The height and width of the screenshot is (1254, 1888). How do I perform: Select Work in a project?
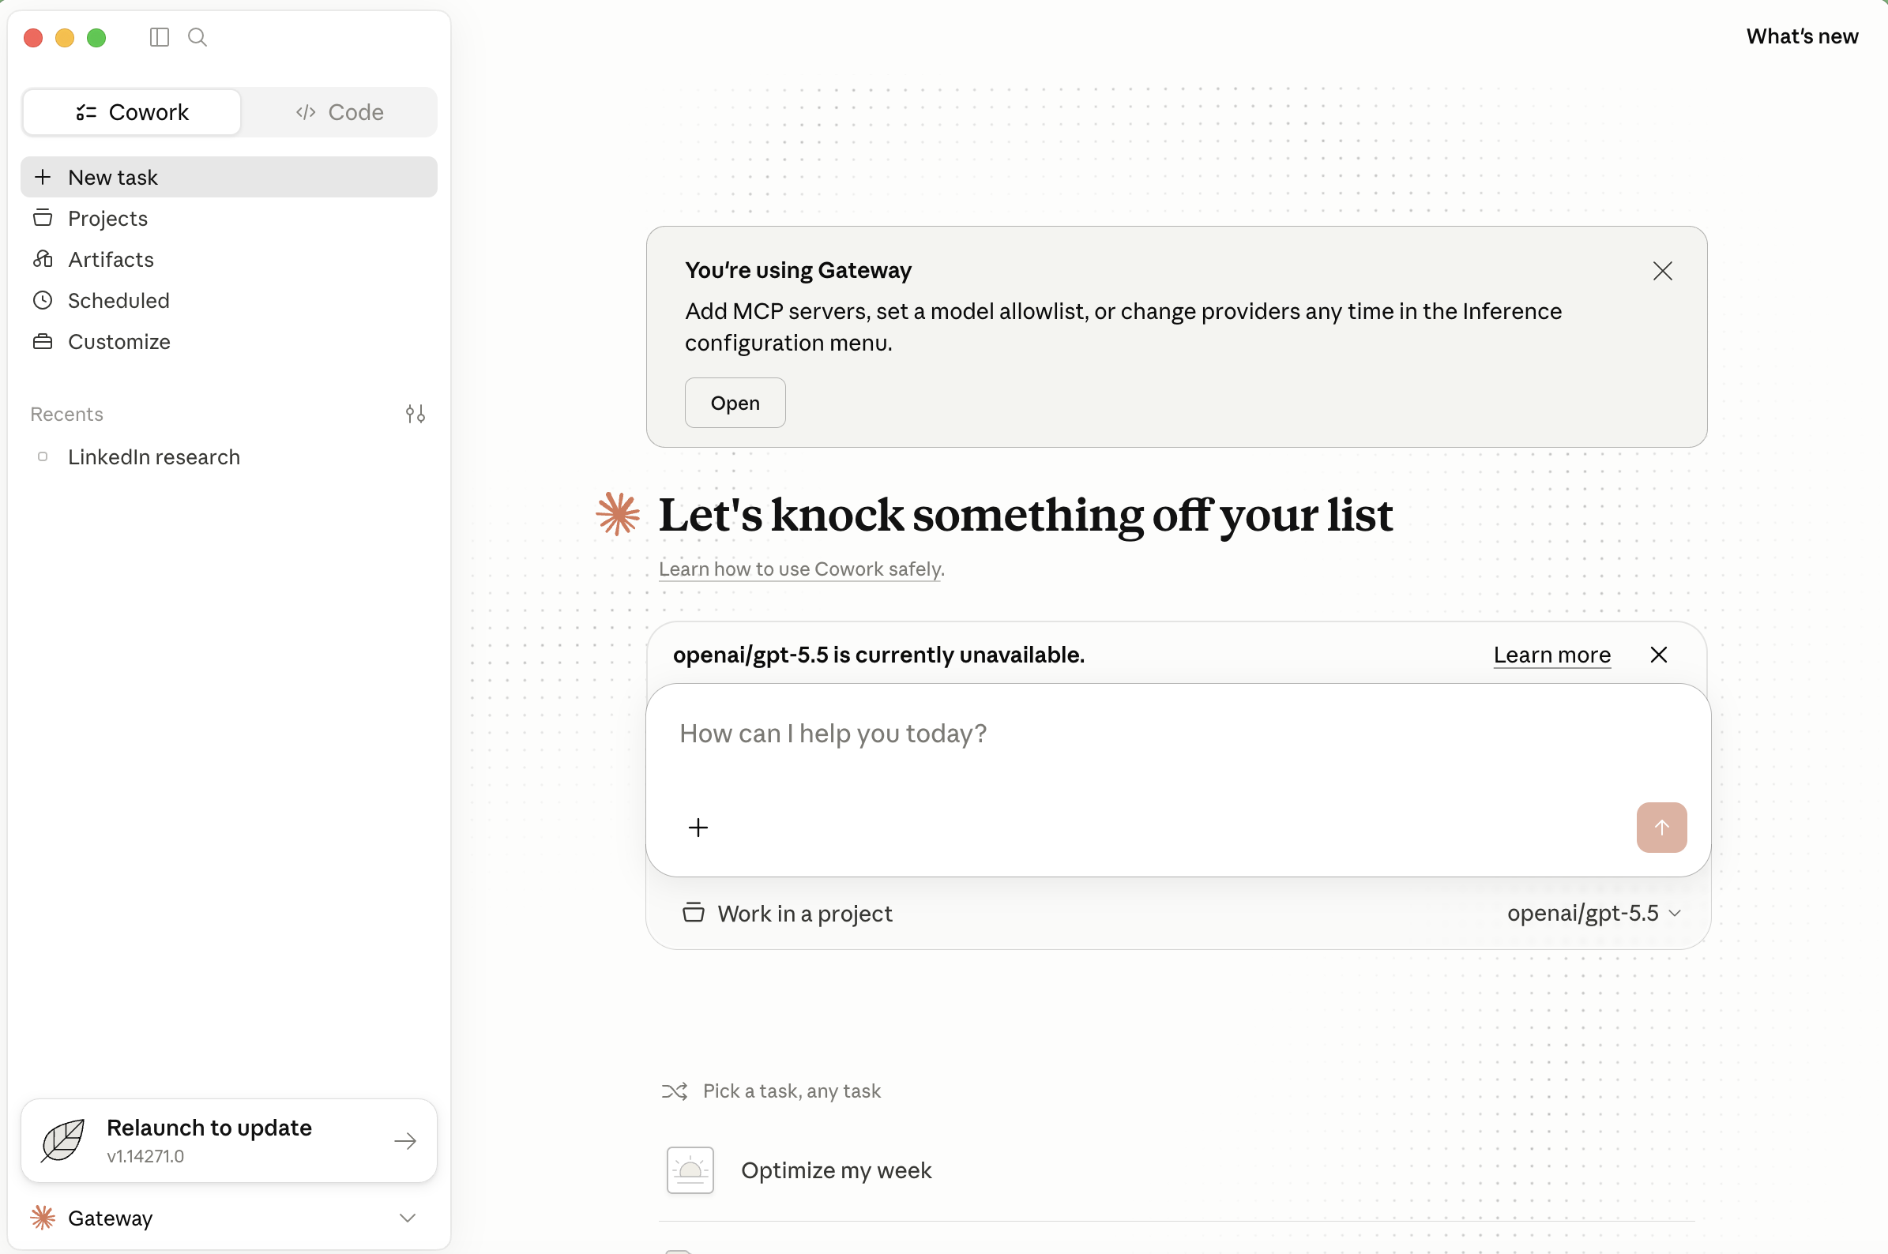coord(788,913)
